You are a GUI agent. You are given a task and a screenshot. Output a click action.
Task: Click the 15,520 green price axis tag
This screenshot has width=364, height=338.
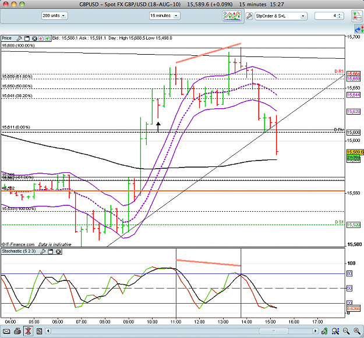354,225
